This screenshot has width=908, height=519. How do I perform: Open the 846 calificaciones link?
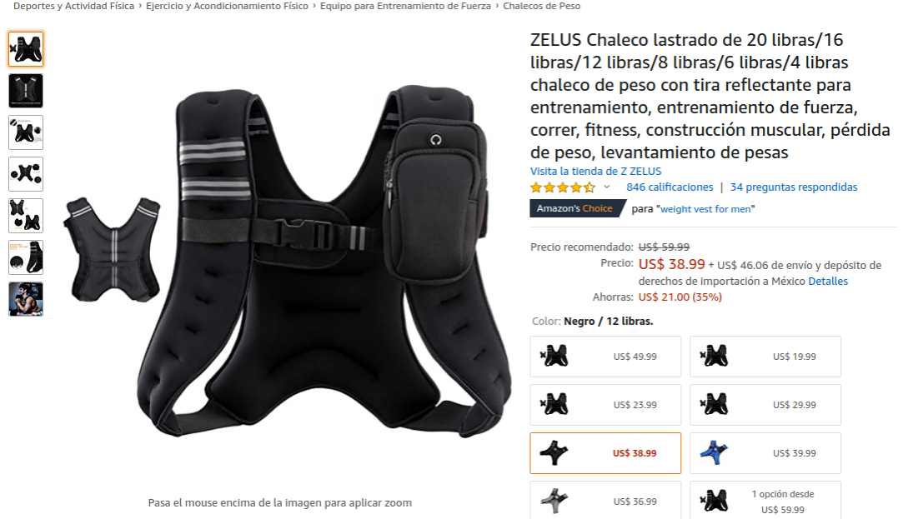(670, 187)
